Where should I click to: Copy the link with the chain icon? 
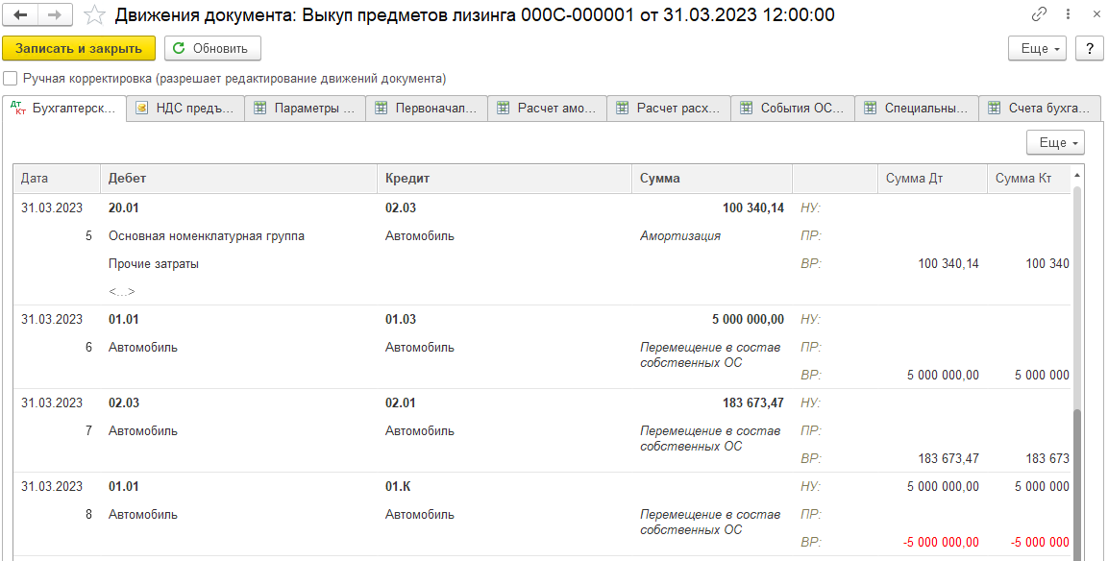(1039, 14)
